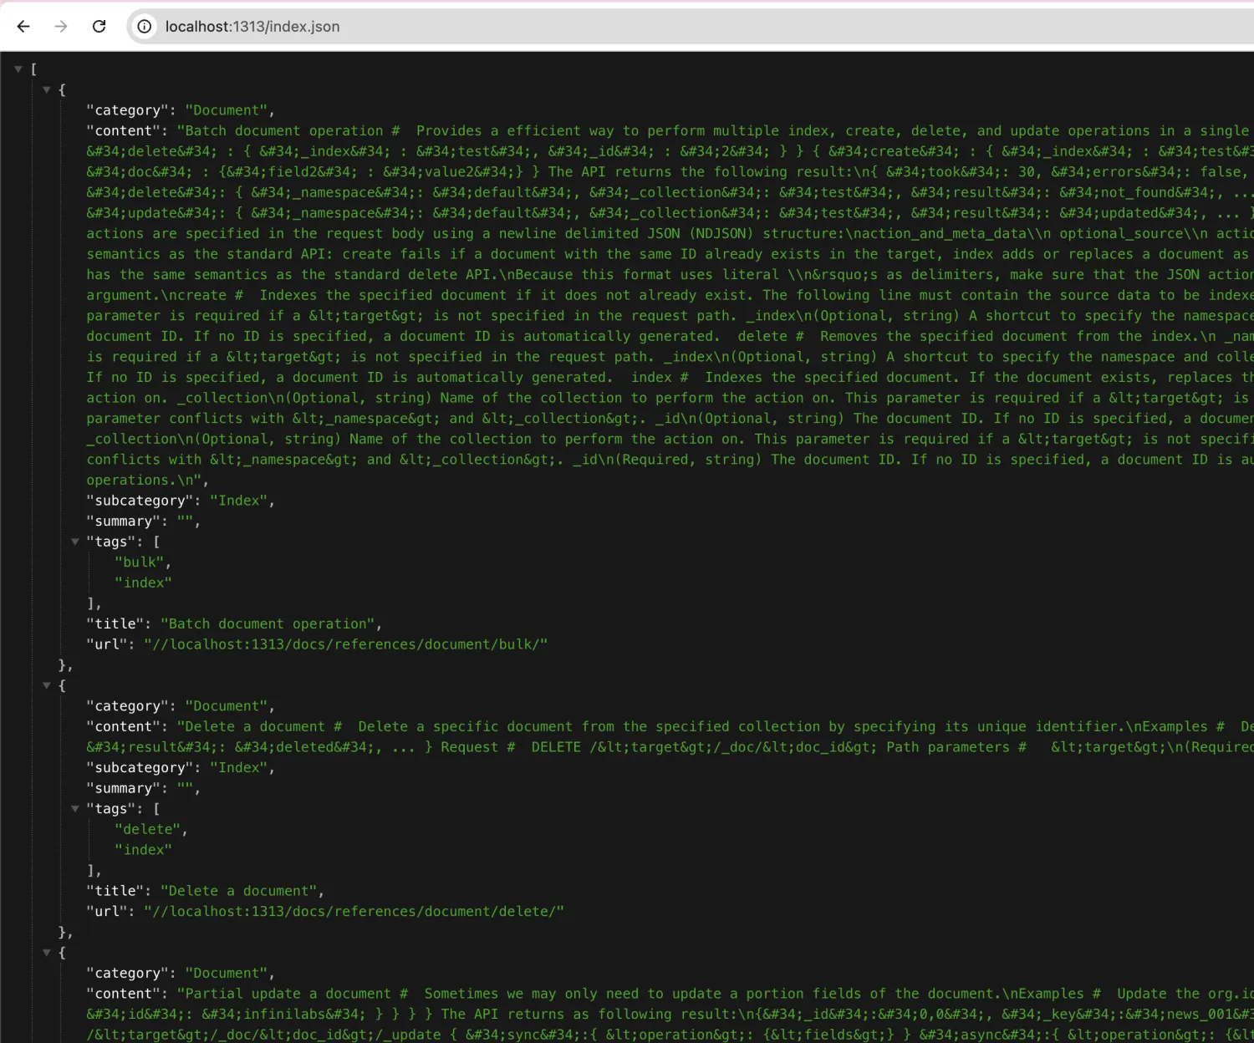
Task: Go back using the browser back arrow
Action: click(23, 27)
